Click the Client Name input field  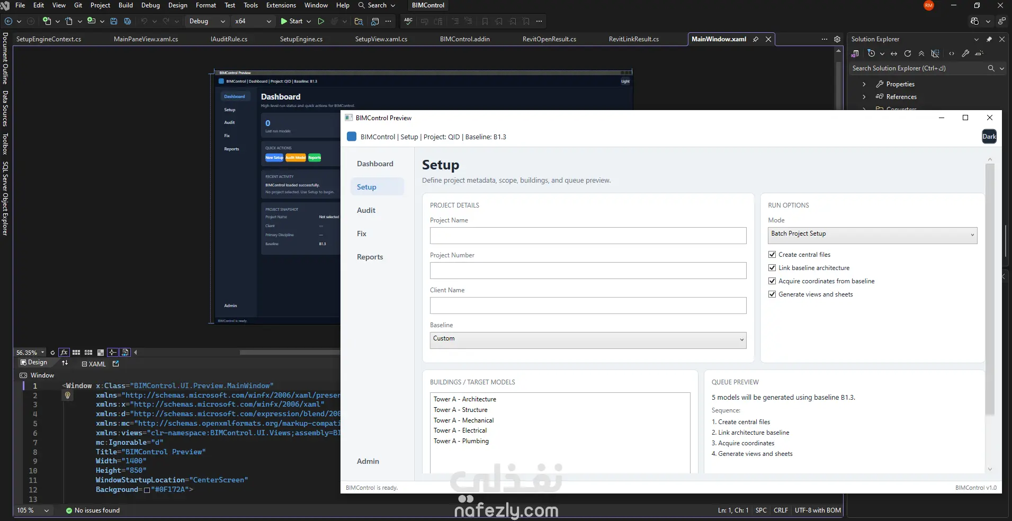pyautogui.click(x=588, y=306)
